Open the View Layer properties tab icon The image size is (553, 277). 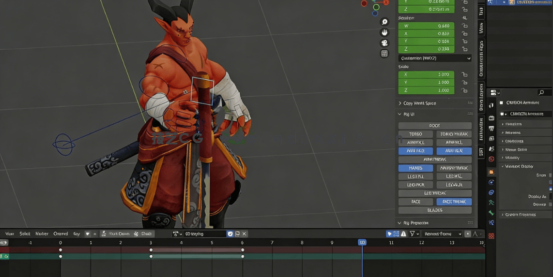[492, 139]
